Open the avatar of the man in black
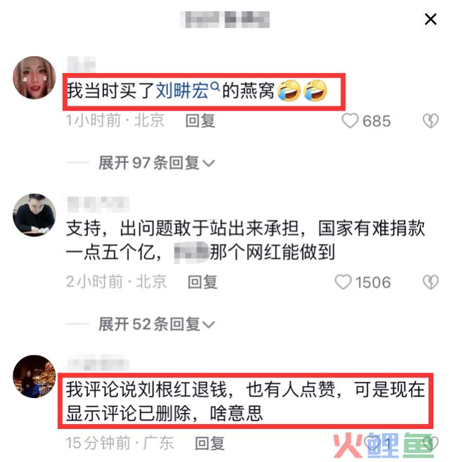This screenshot has height=462, width=451. [x=34, y=215]
